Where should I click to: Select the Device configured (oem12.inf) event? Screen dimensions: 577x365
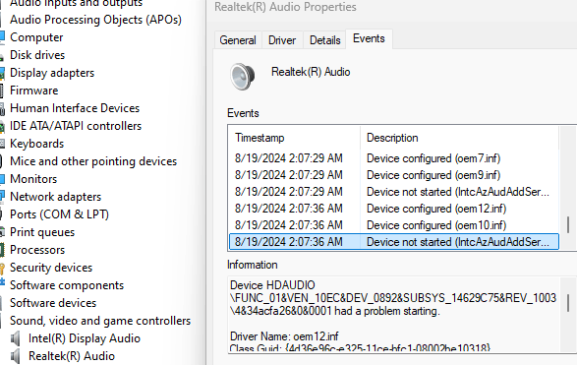[394, 209]
